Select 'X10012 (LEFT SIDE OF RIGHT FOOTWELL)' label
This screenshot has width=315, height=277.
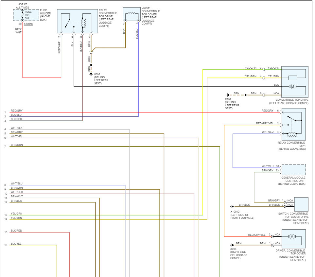242,215
